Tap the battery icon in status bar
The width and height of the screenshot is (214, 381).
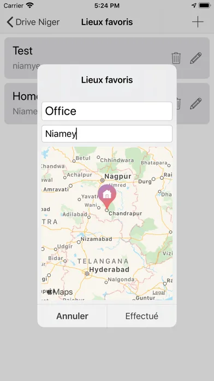(x=205, y=5)
